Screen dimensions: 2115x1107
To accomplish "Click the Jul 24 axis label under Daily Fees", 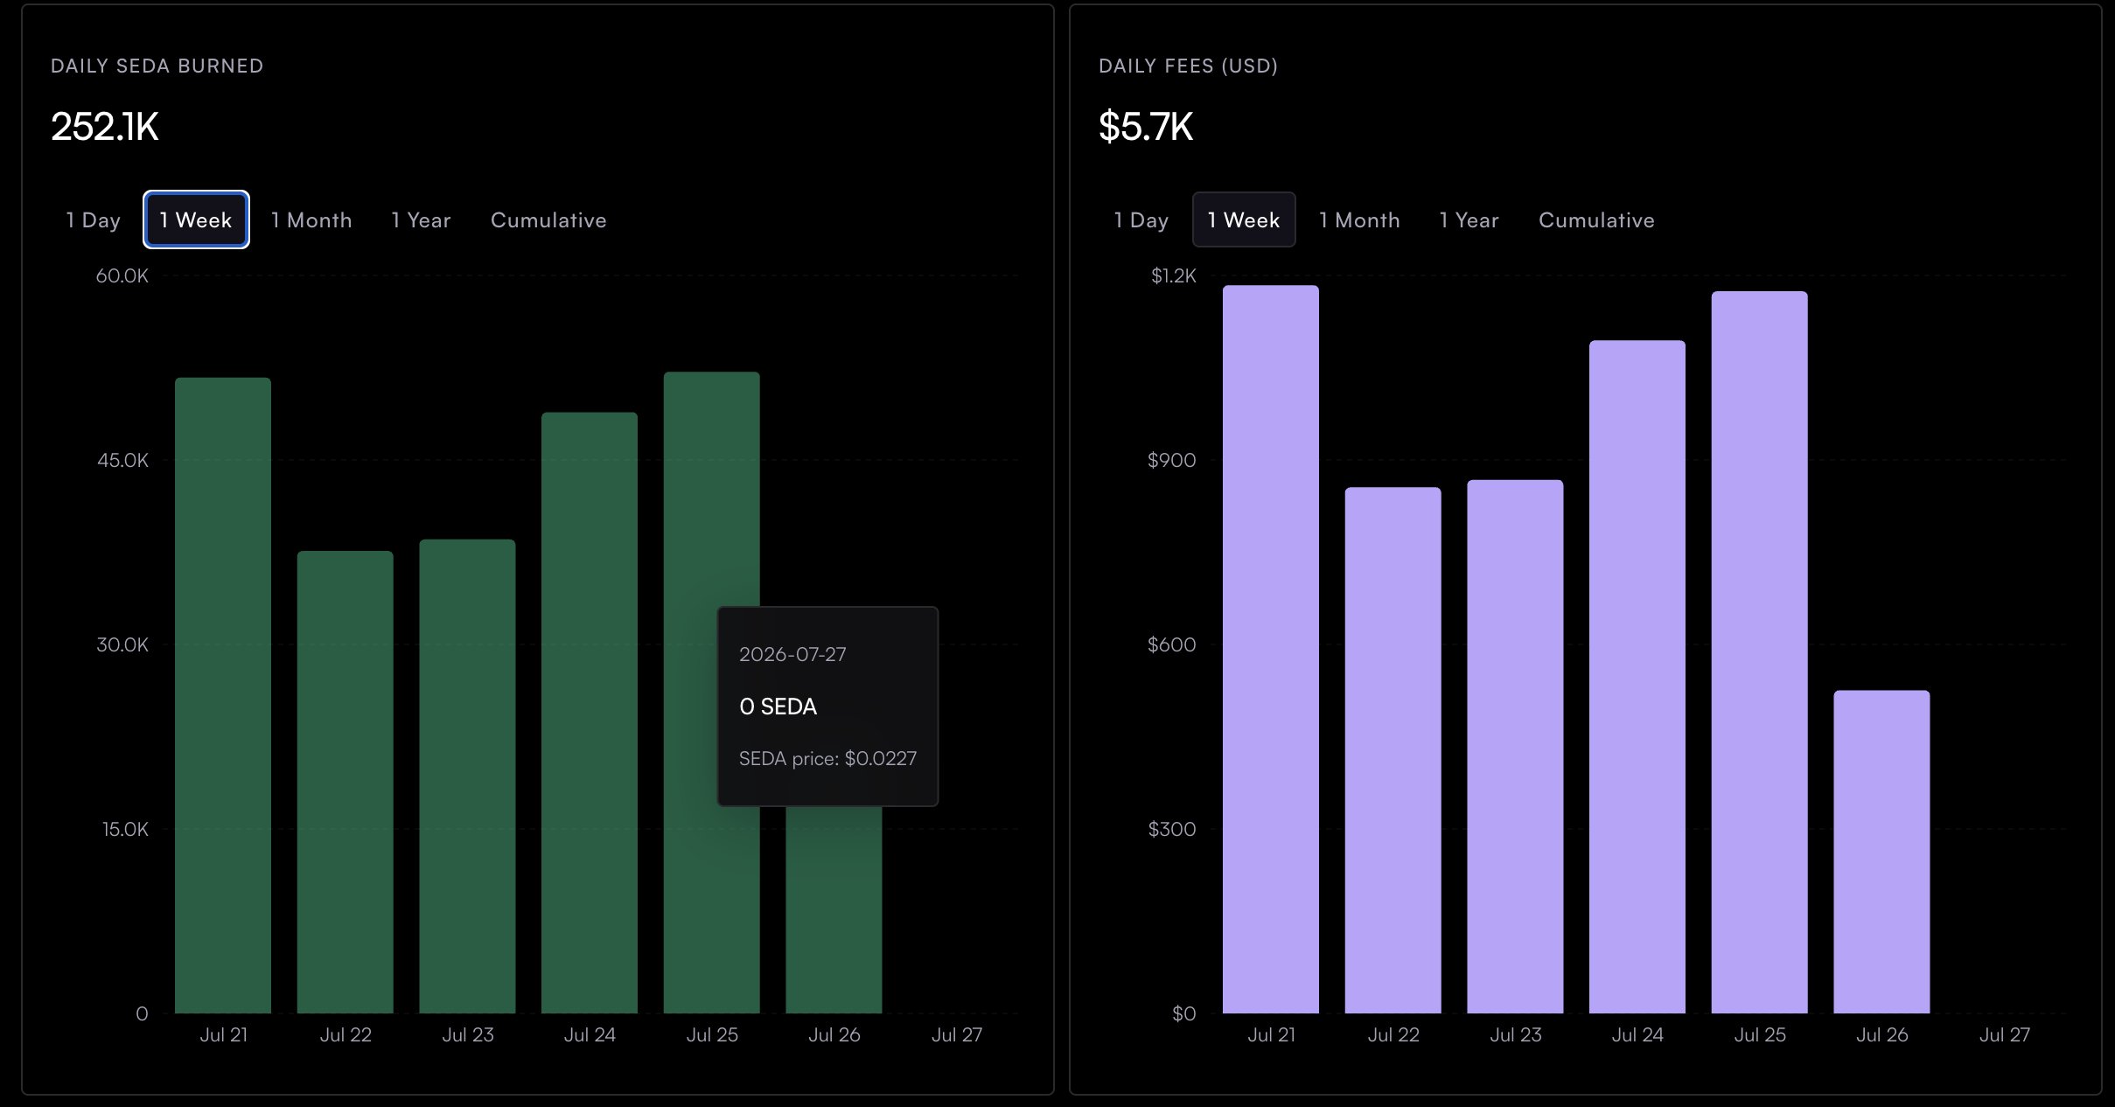I will (x=1637, y=1034).
